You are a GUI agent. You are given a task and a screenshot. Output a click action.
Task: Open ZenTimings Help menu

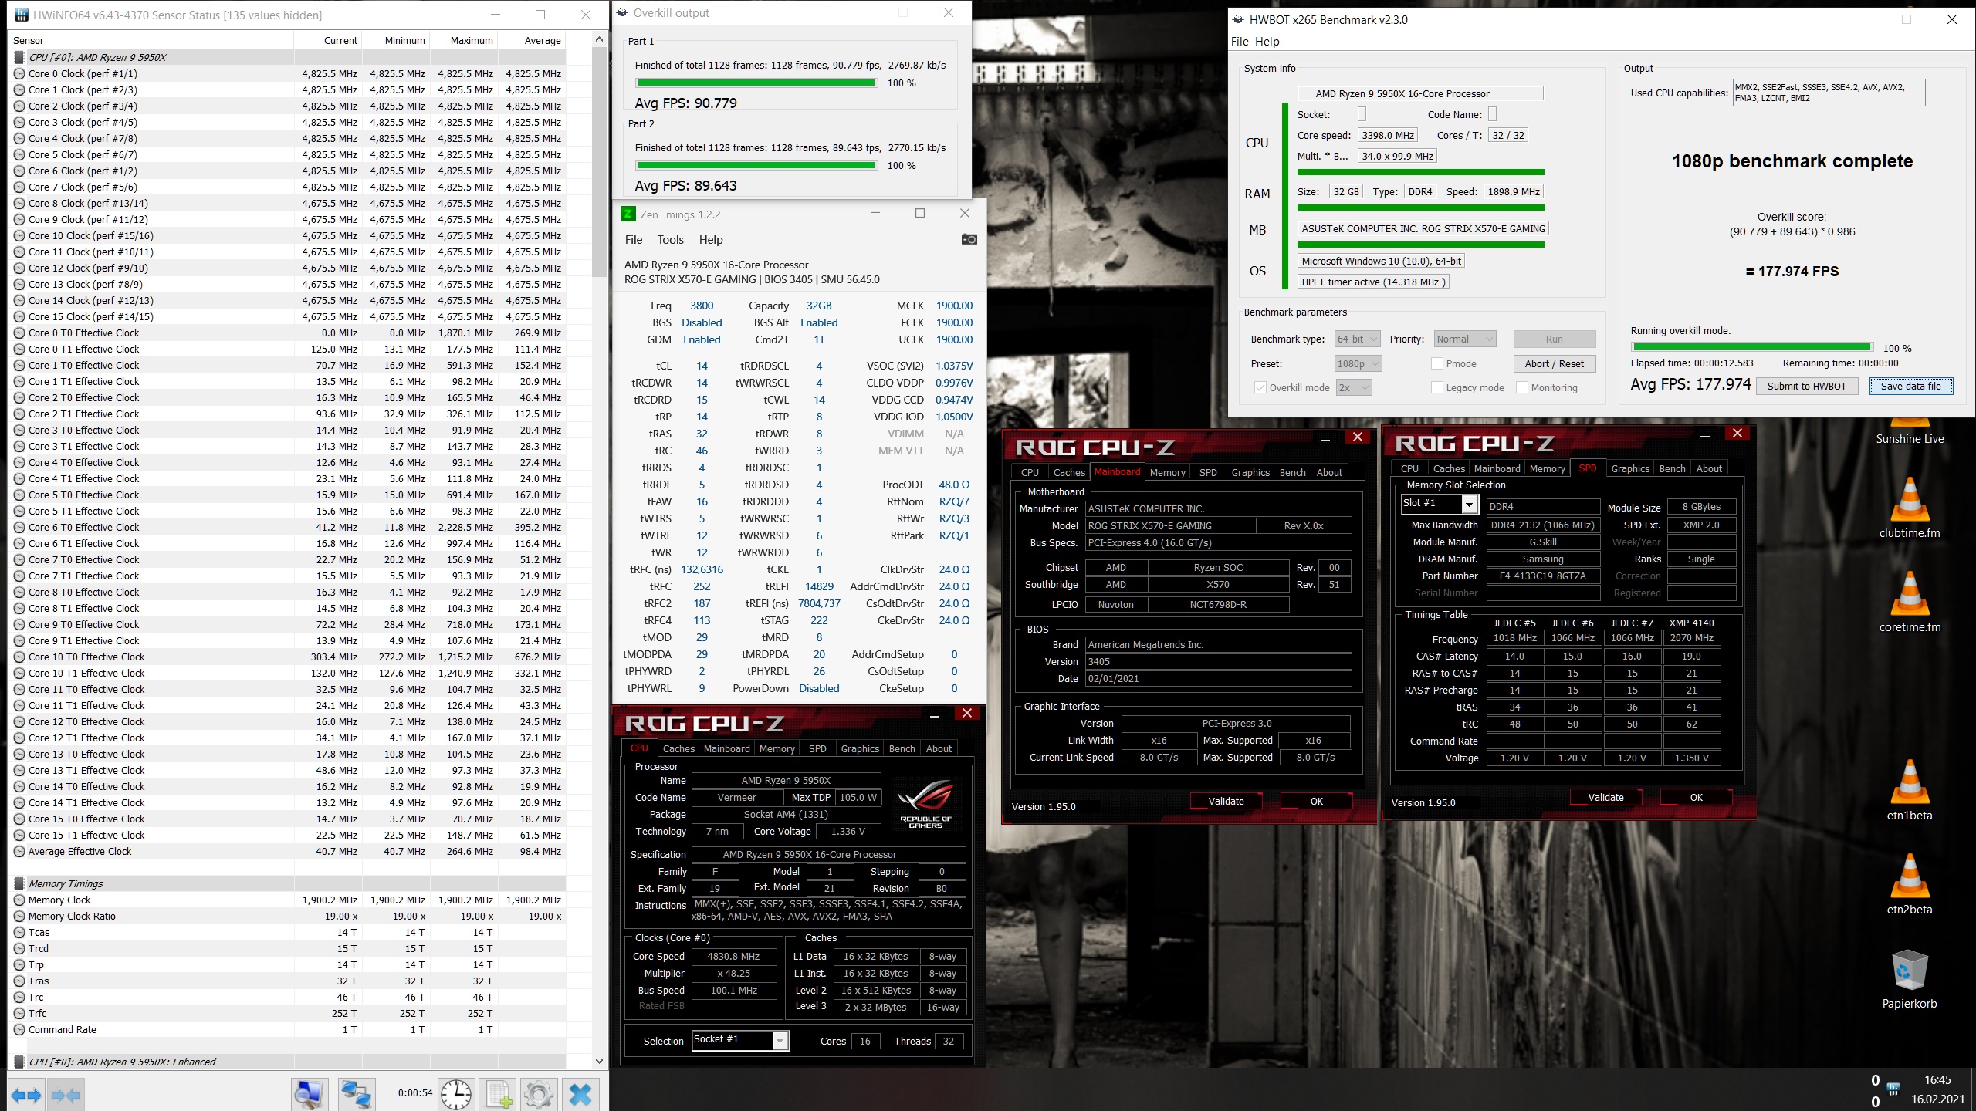pos(710,240)
